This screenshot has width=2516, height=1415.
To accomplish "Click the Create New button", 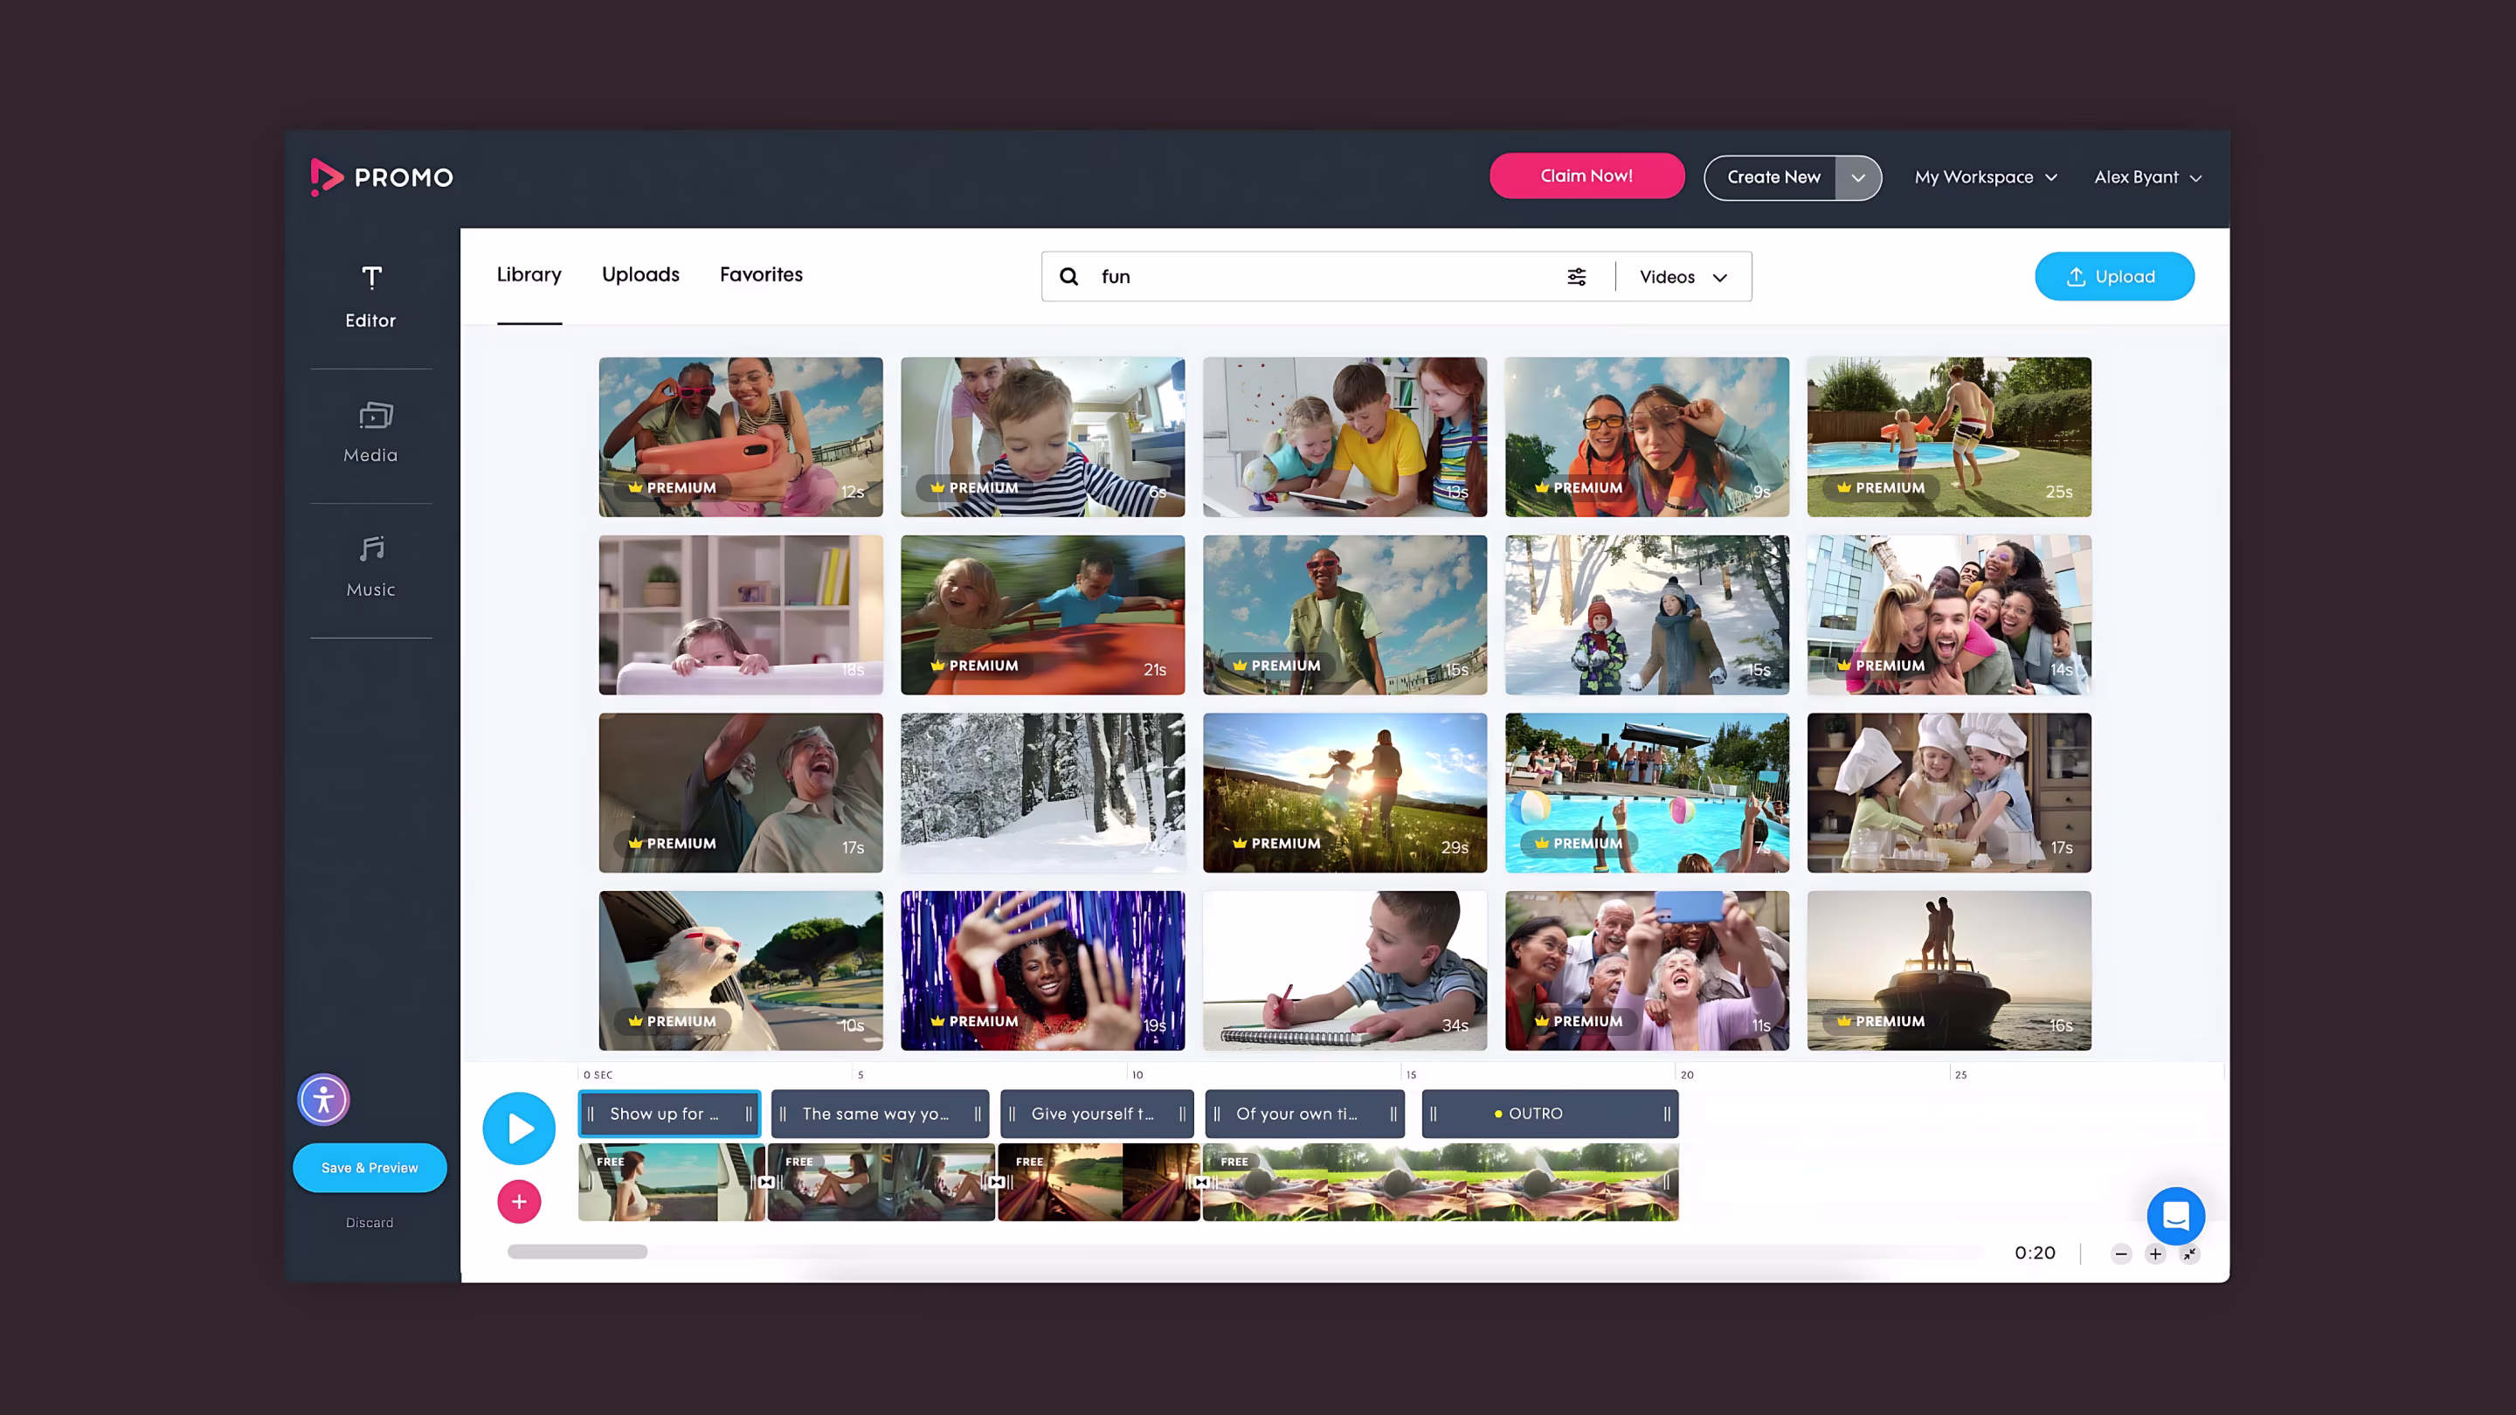I will click(1772, 177).
